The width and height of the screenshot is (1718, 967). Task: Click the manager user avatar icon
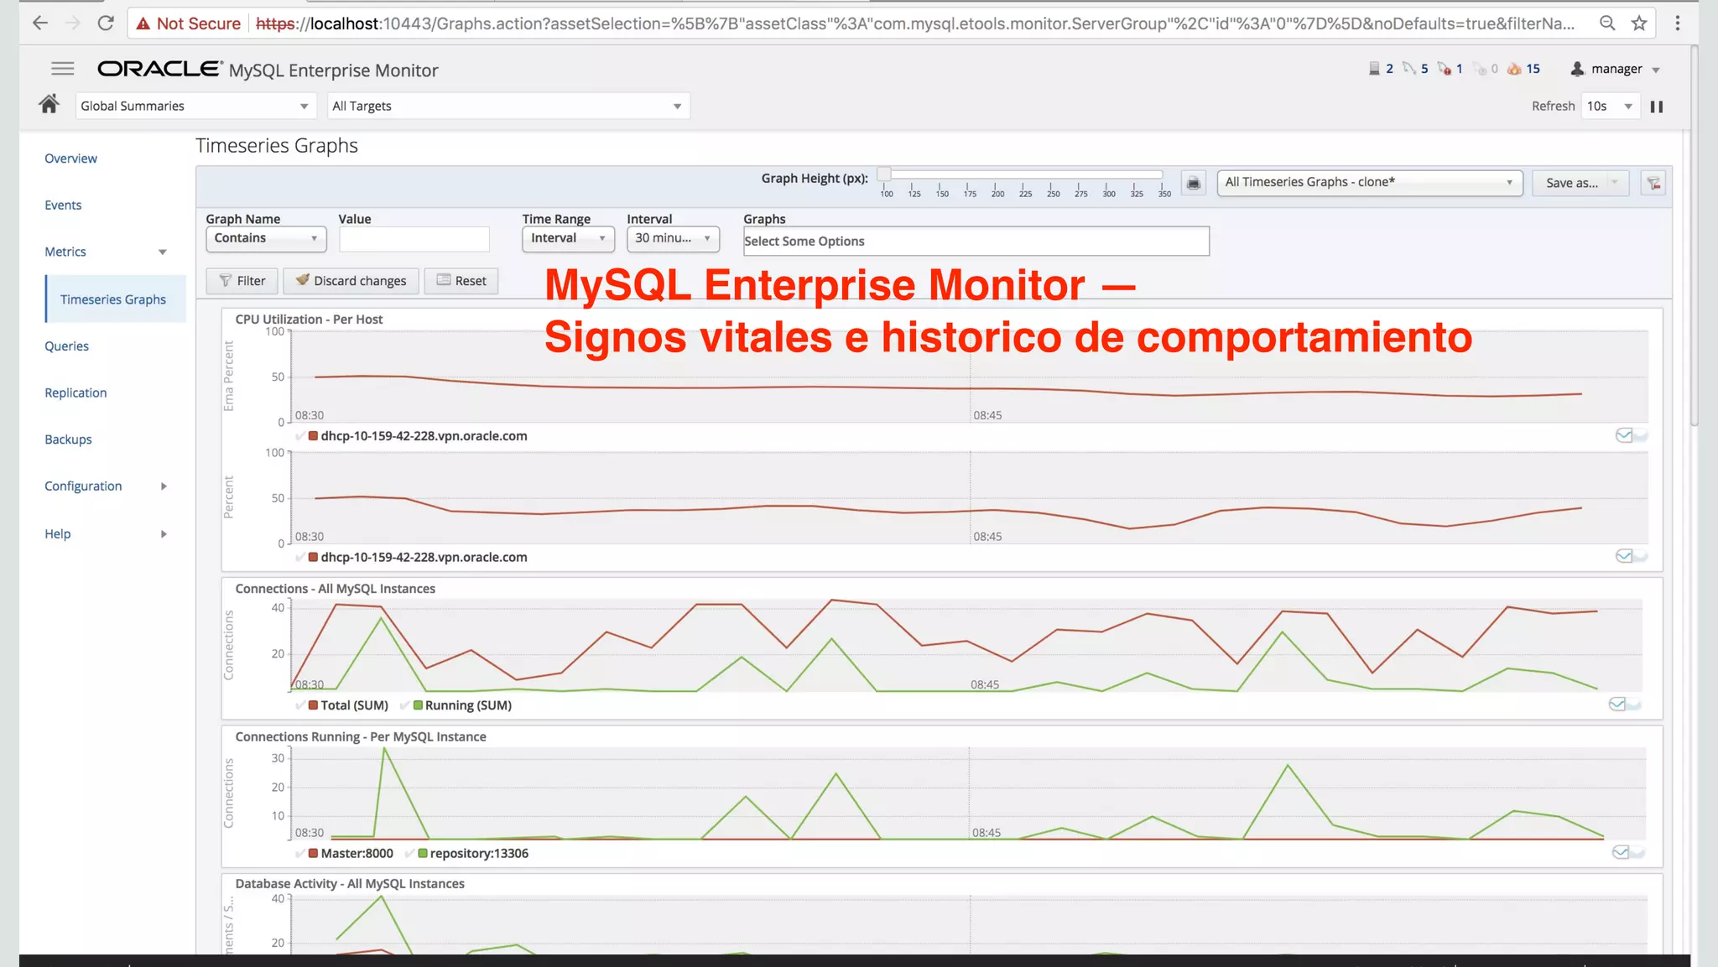[x=1577, y=69]
